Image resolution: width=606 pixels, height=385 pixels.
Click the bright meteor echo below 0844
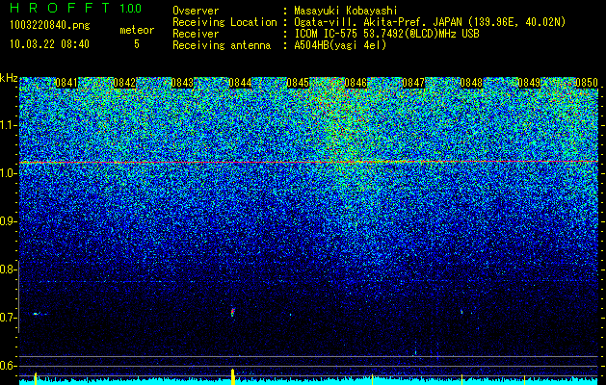(232, 312)
